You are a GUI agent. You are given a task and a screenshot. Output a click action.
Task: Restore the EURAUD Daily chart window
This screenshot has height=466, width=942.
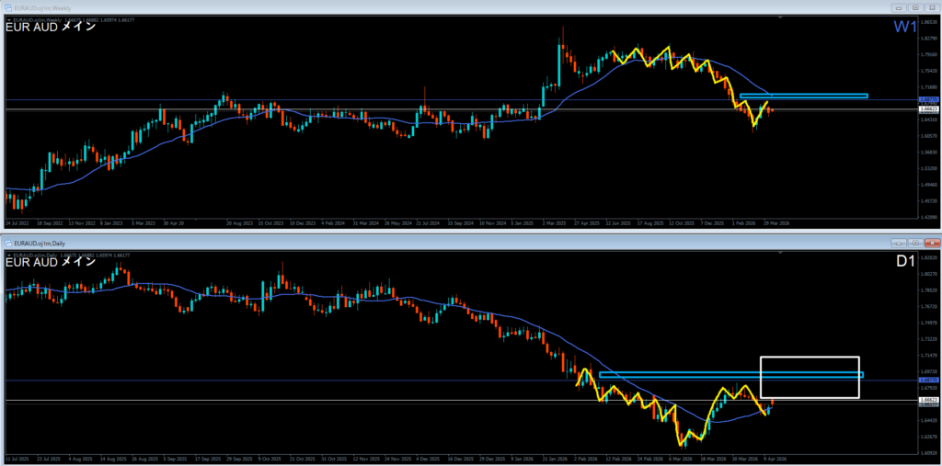(915, 243)
